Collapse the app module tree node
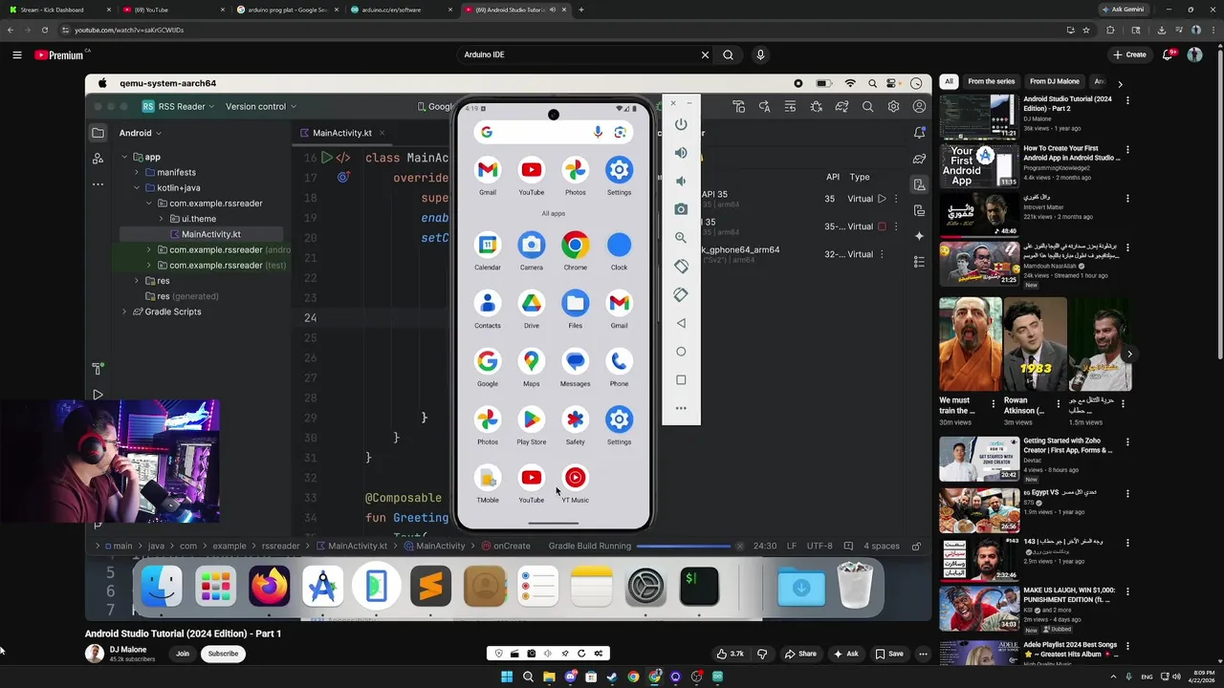 [124, 157]
